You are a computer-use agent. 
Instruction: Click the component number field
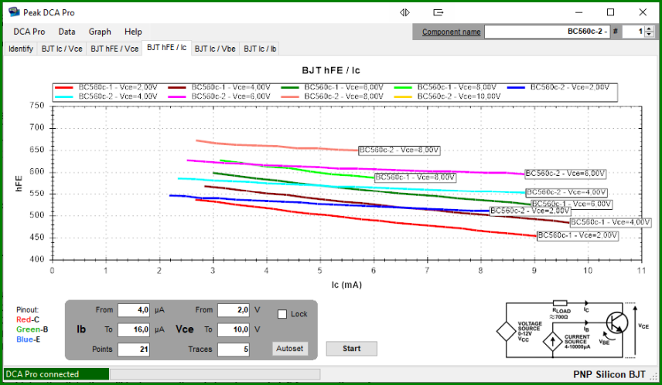coord(633,32)
